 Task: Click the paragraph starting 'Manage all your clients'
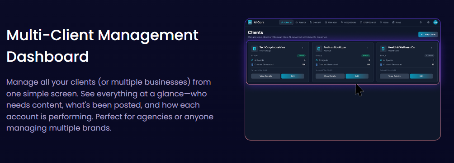pyautogui.click(x=110, y=105)
